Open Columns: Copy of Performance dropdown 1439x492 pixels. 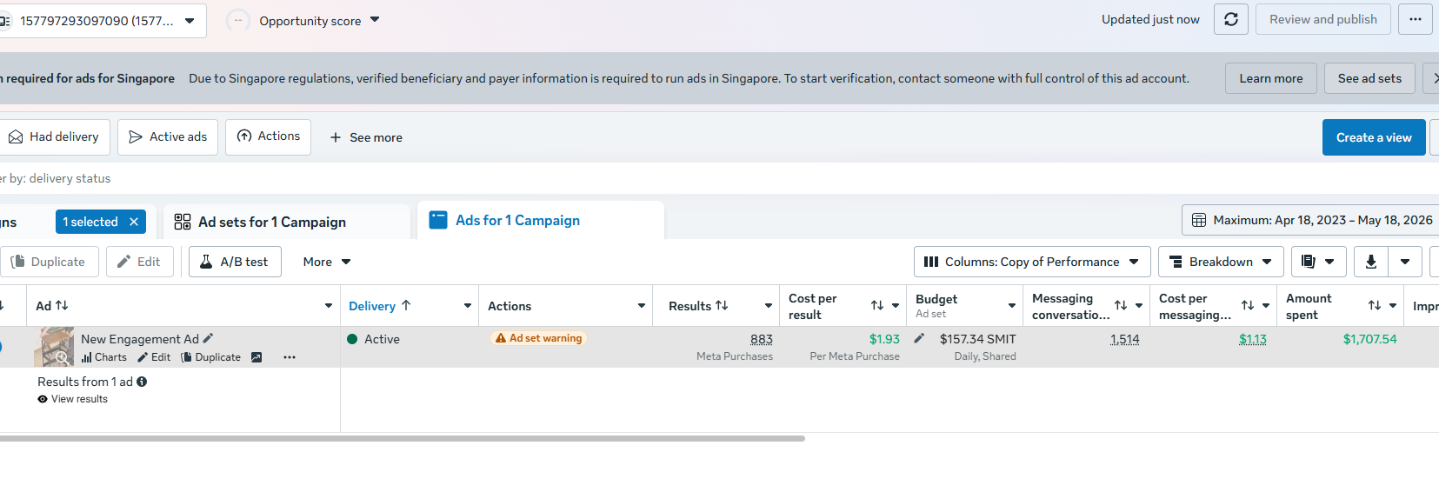click(1032, 262)
